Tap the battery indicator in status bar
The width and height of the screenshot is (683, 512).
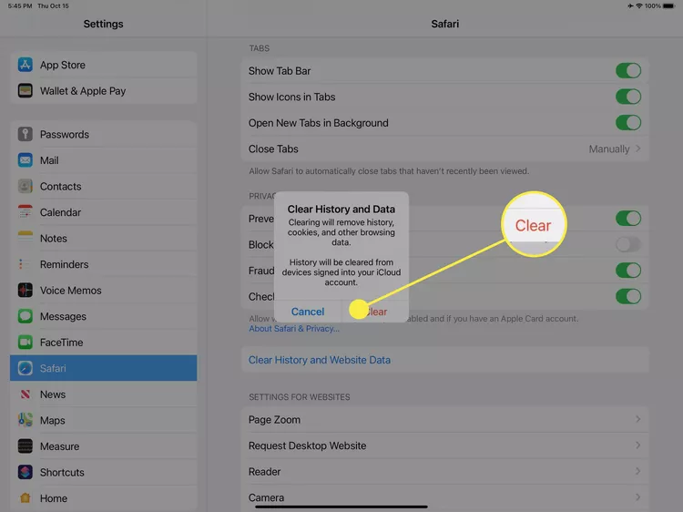[668, 6]
